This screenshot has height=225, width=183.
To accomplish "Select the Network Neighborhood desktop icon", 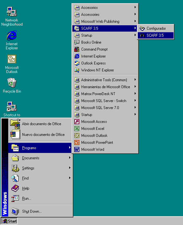I will click(x=12, y=11).
